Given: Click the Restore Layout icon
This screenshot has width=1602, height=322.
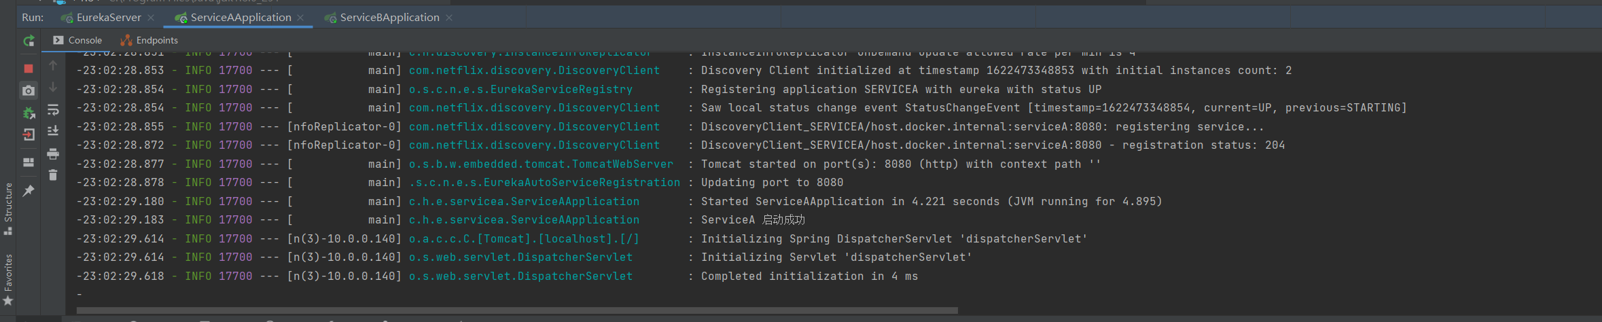Looking at the screenshot, I should (x=29, y=162).
